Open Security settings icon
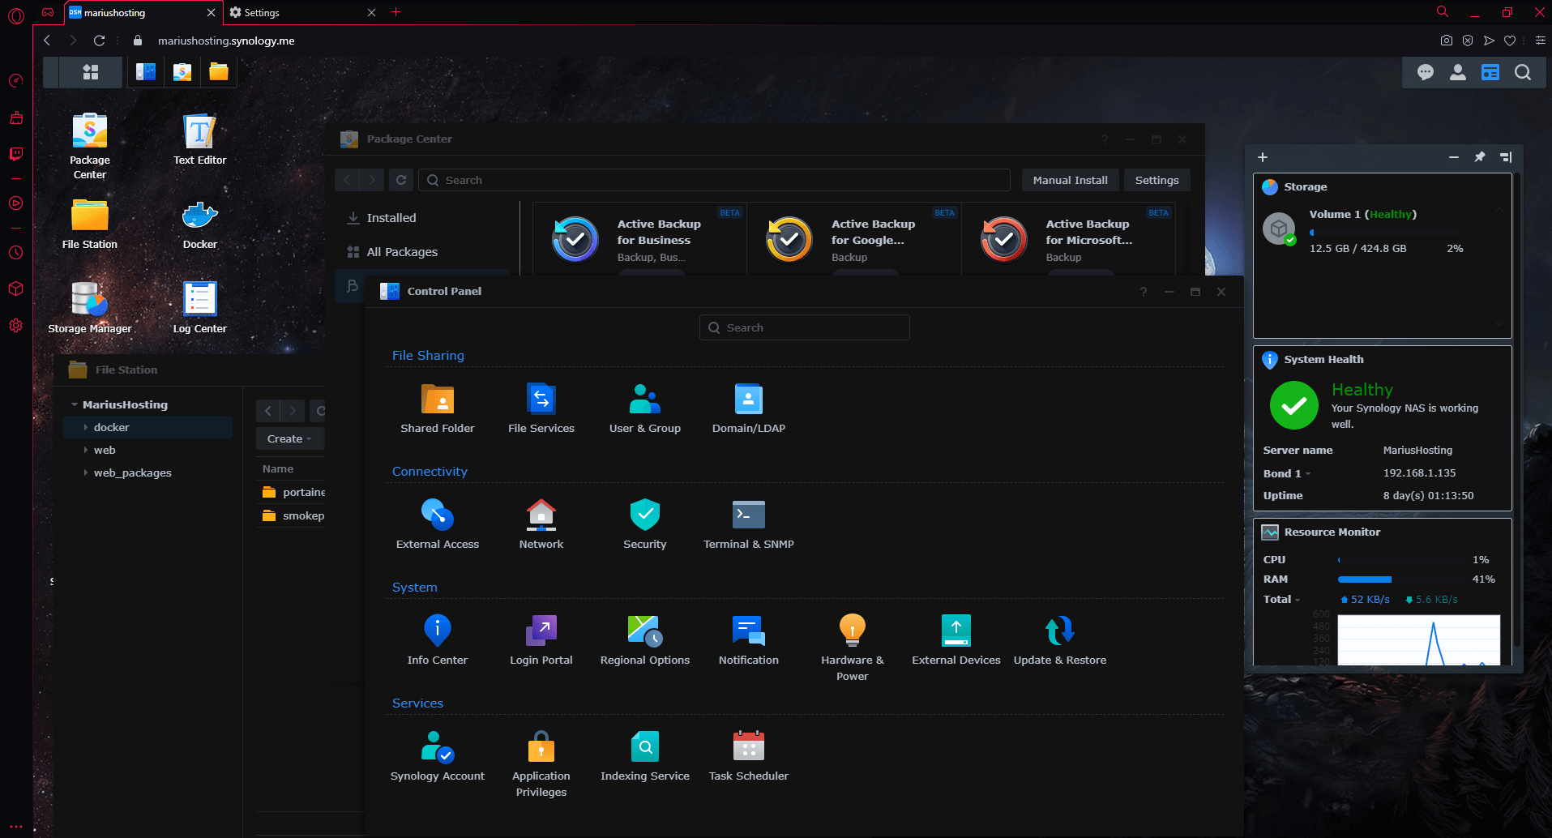Screen dimensions: 1552x838 point(645,514)
